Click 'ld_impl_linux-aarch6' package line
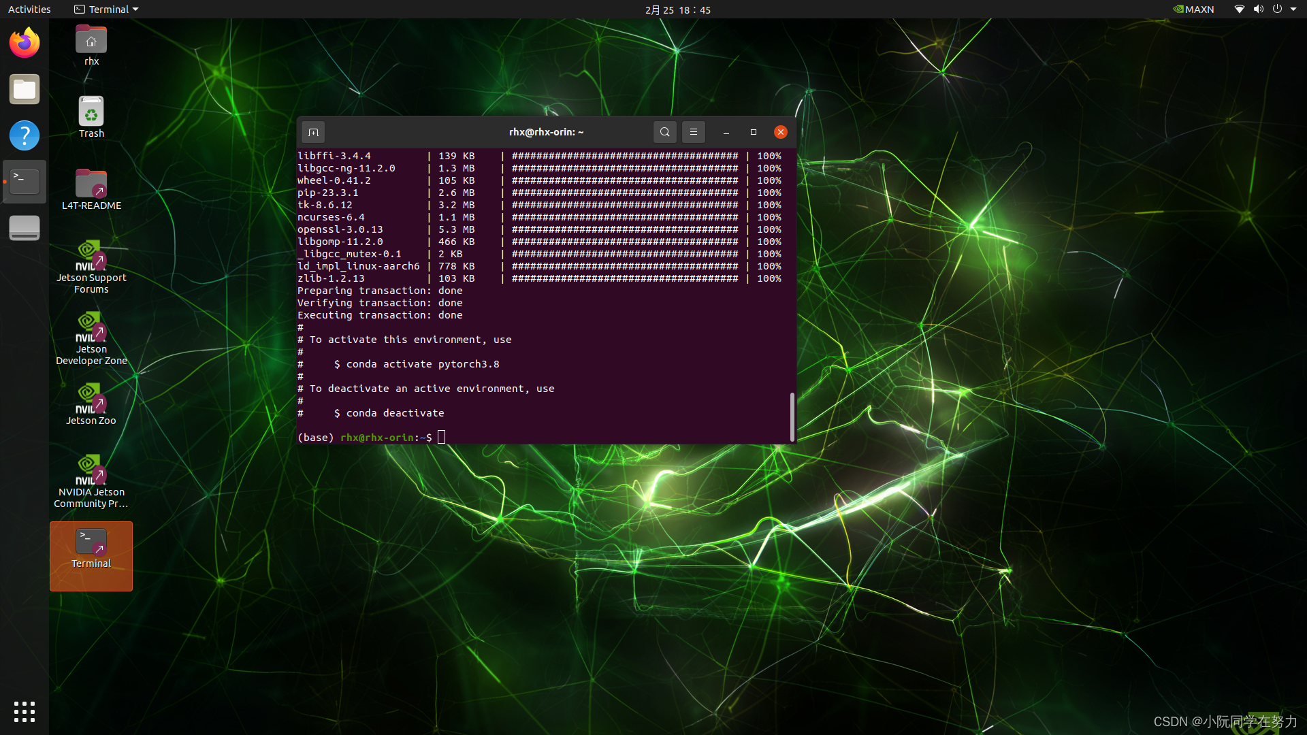Screen dimensions: 1307x735 coord(539,266)
